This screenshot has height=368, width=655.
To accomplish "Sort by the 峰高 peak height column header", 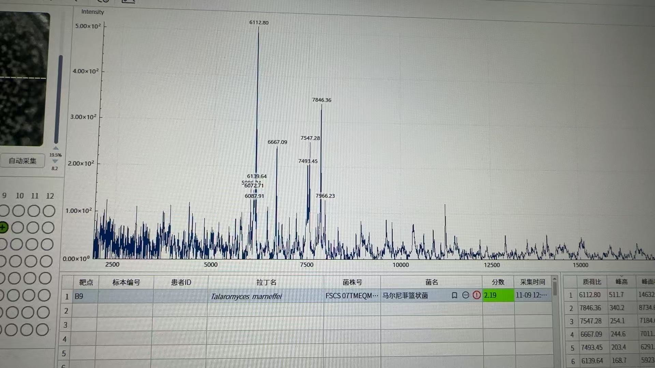I will (621, 282).
